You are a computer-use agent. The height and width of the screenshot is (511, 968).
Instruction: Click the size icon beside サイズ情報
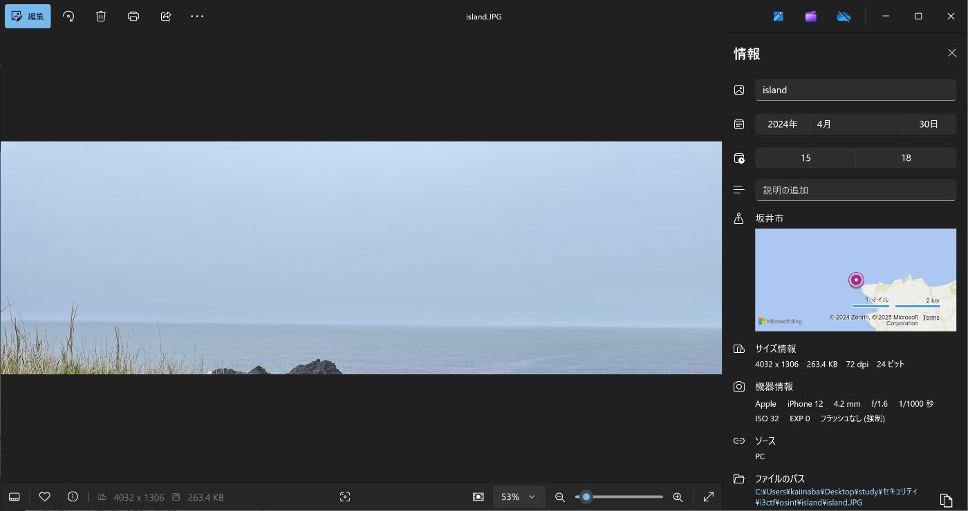(739, 349)
